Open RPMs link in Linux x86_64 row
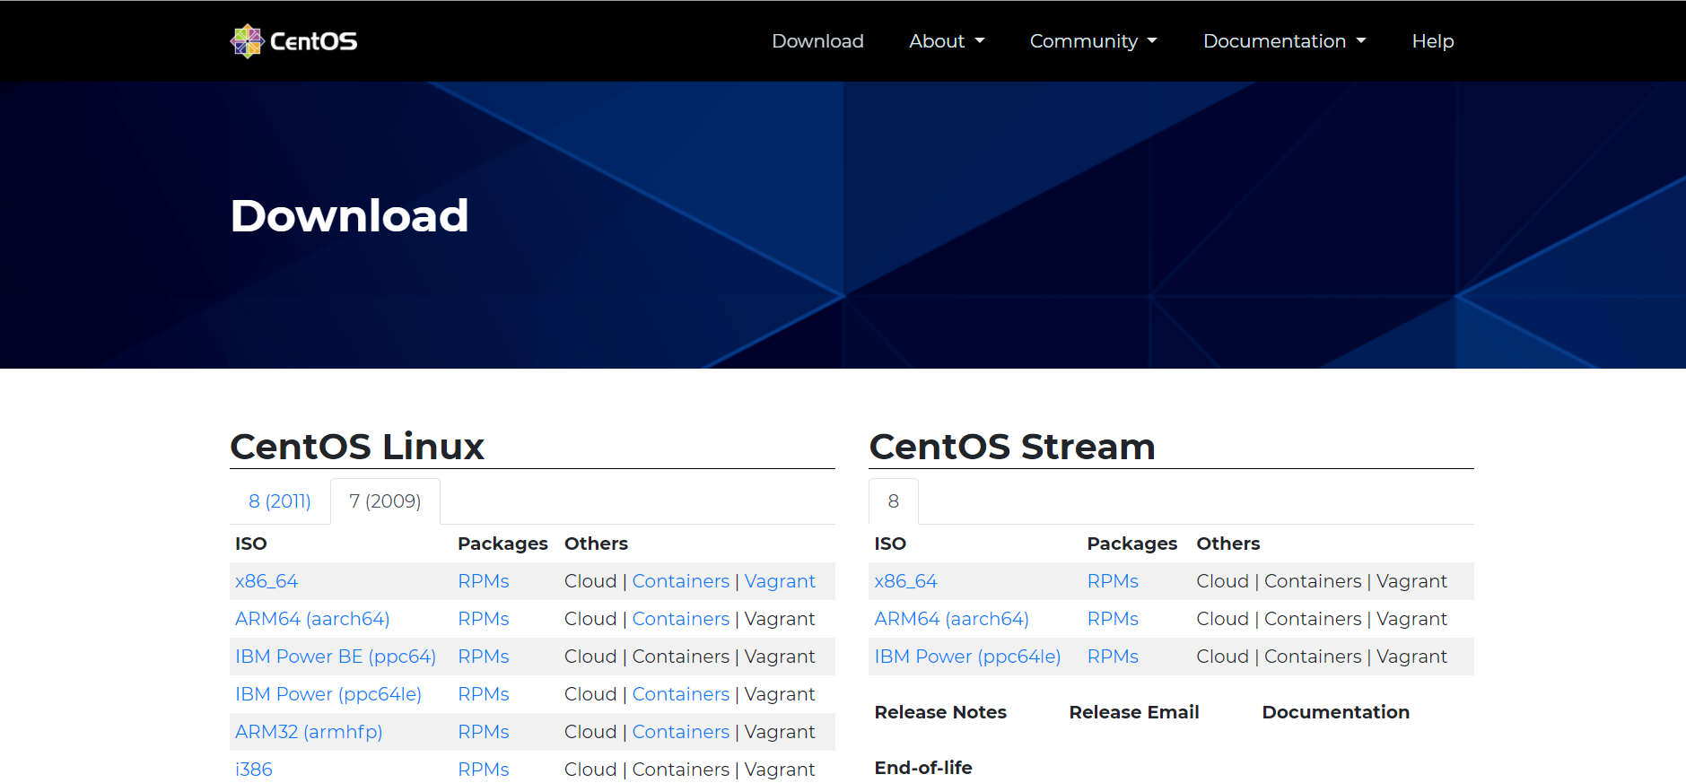The height and width of the screenshot is (783, 1686). (x=484, y=581)
